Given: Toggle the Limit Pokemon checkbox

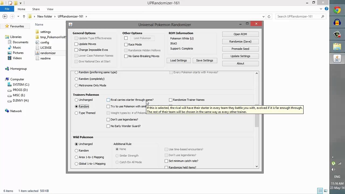Looking at the screenshot, I should [126, 38].
